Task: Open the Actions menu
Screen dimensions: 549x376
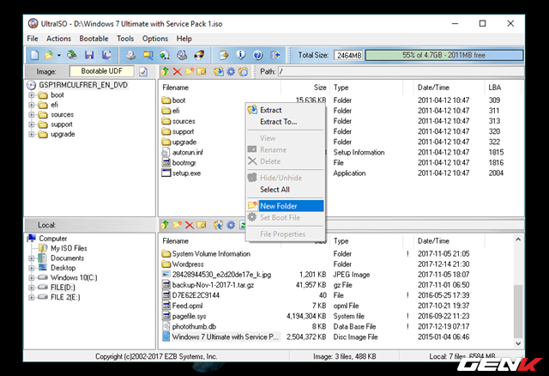Action: pos(58,39)
